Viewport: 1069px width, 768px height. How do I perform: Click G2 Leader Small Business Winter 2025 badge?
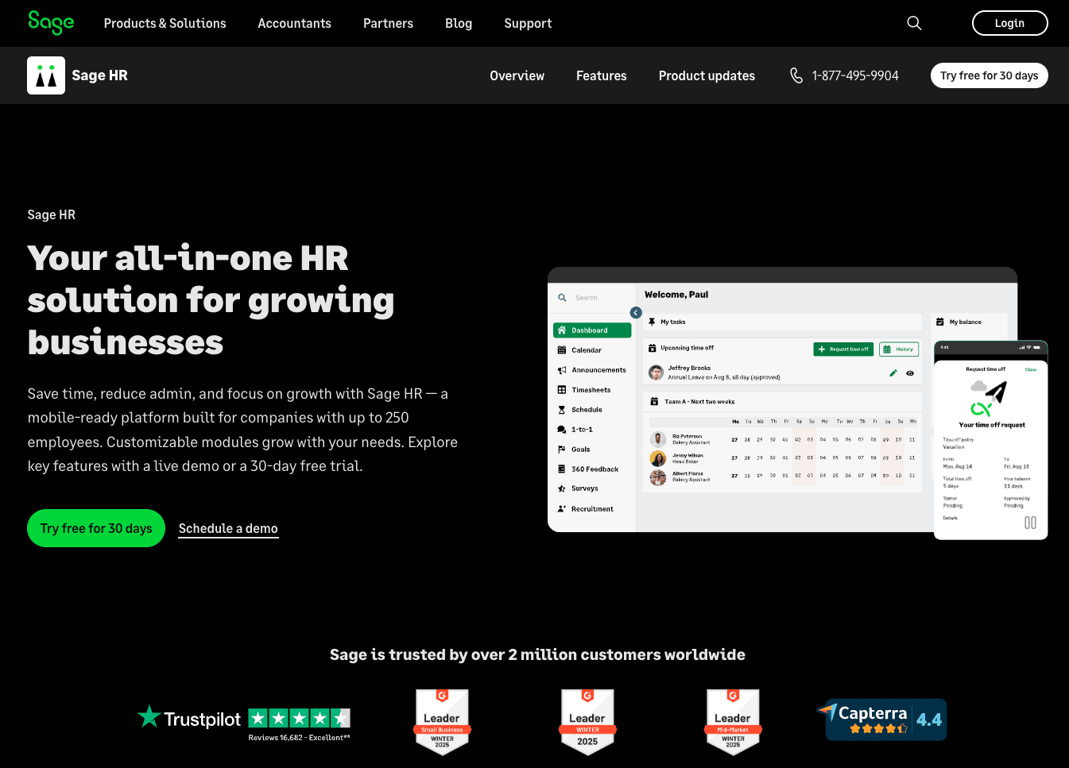442,722
